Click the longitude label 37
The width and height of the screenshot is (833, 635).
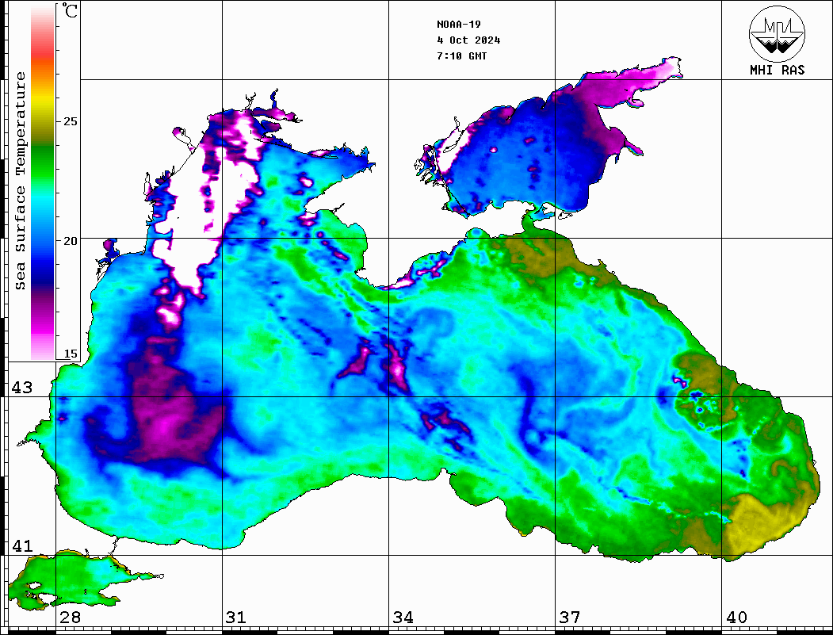(x=570, y=617)
